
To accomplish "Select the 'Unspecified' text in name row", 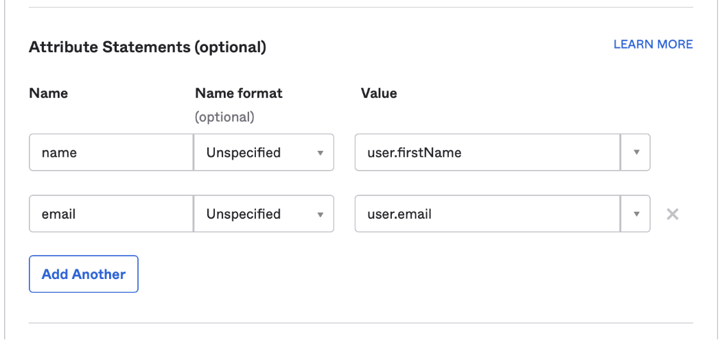I will 244,152.
